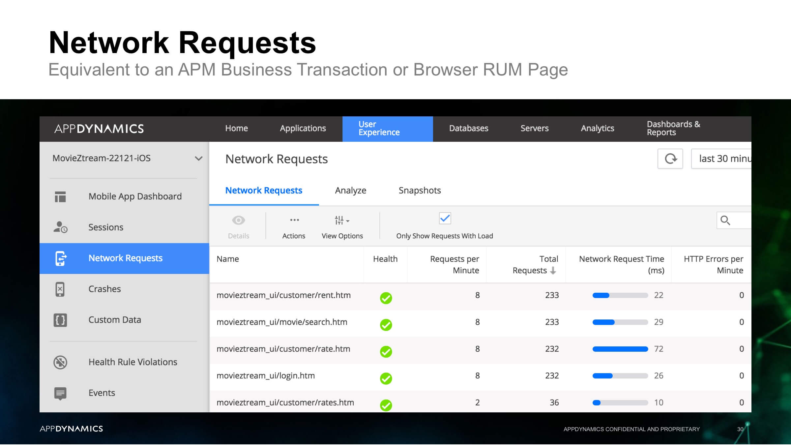Select movieztream_ui/customer/rate.htm row name
Screen dimensions: 791x445
pos(283,349)
